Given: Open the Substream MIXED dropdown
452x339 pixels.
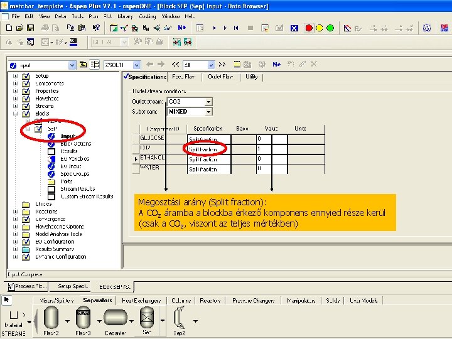Looking at the screenshot, I should pyautogui.click(x=208, y=112).
